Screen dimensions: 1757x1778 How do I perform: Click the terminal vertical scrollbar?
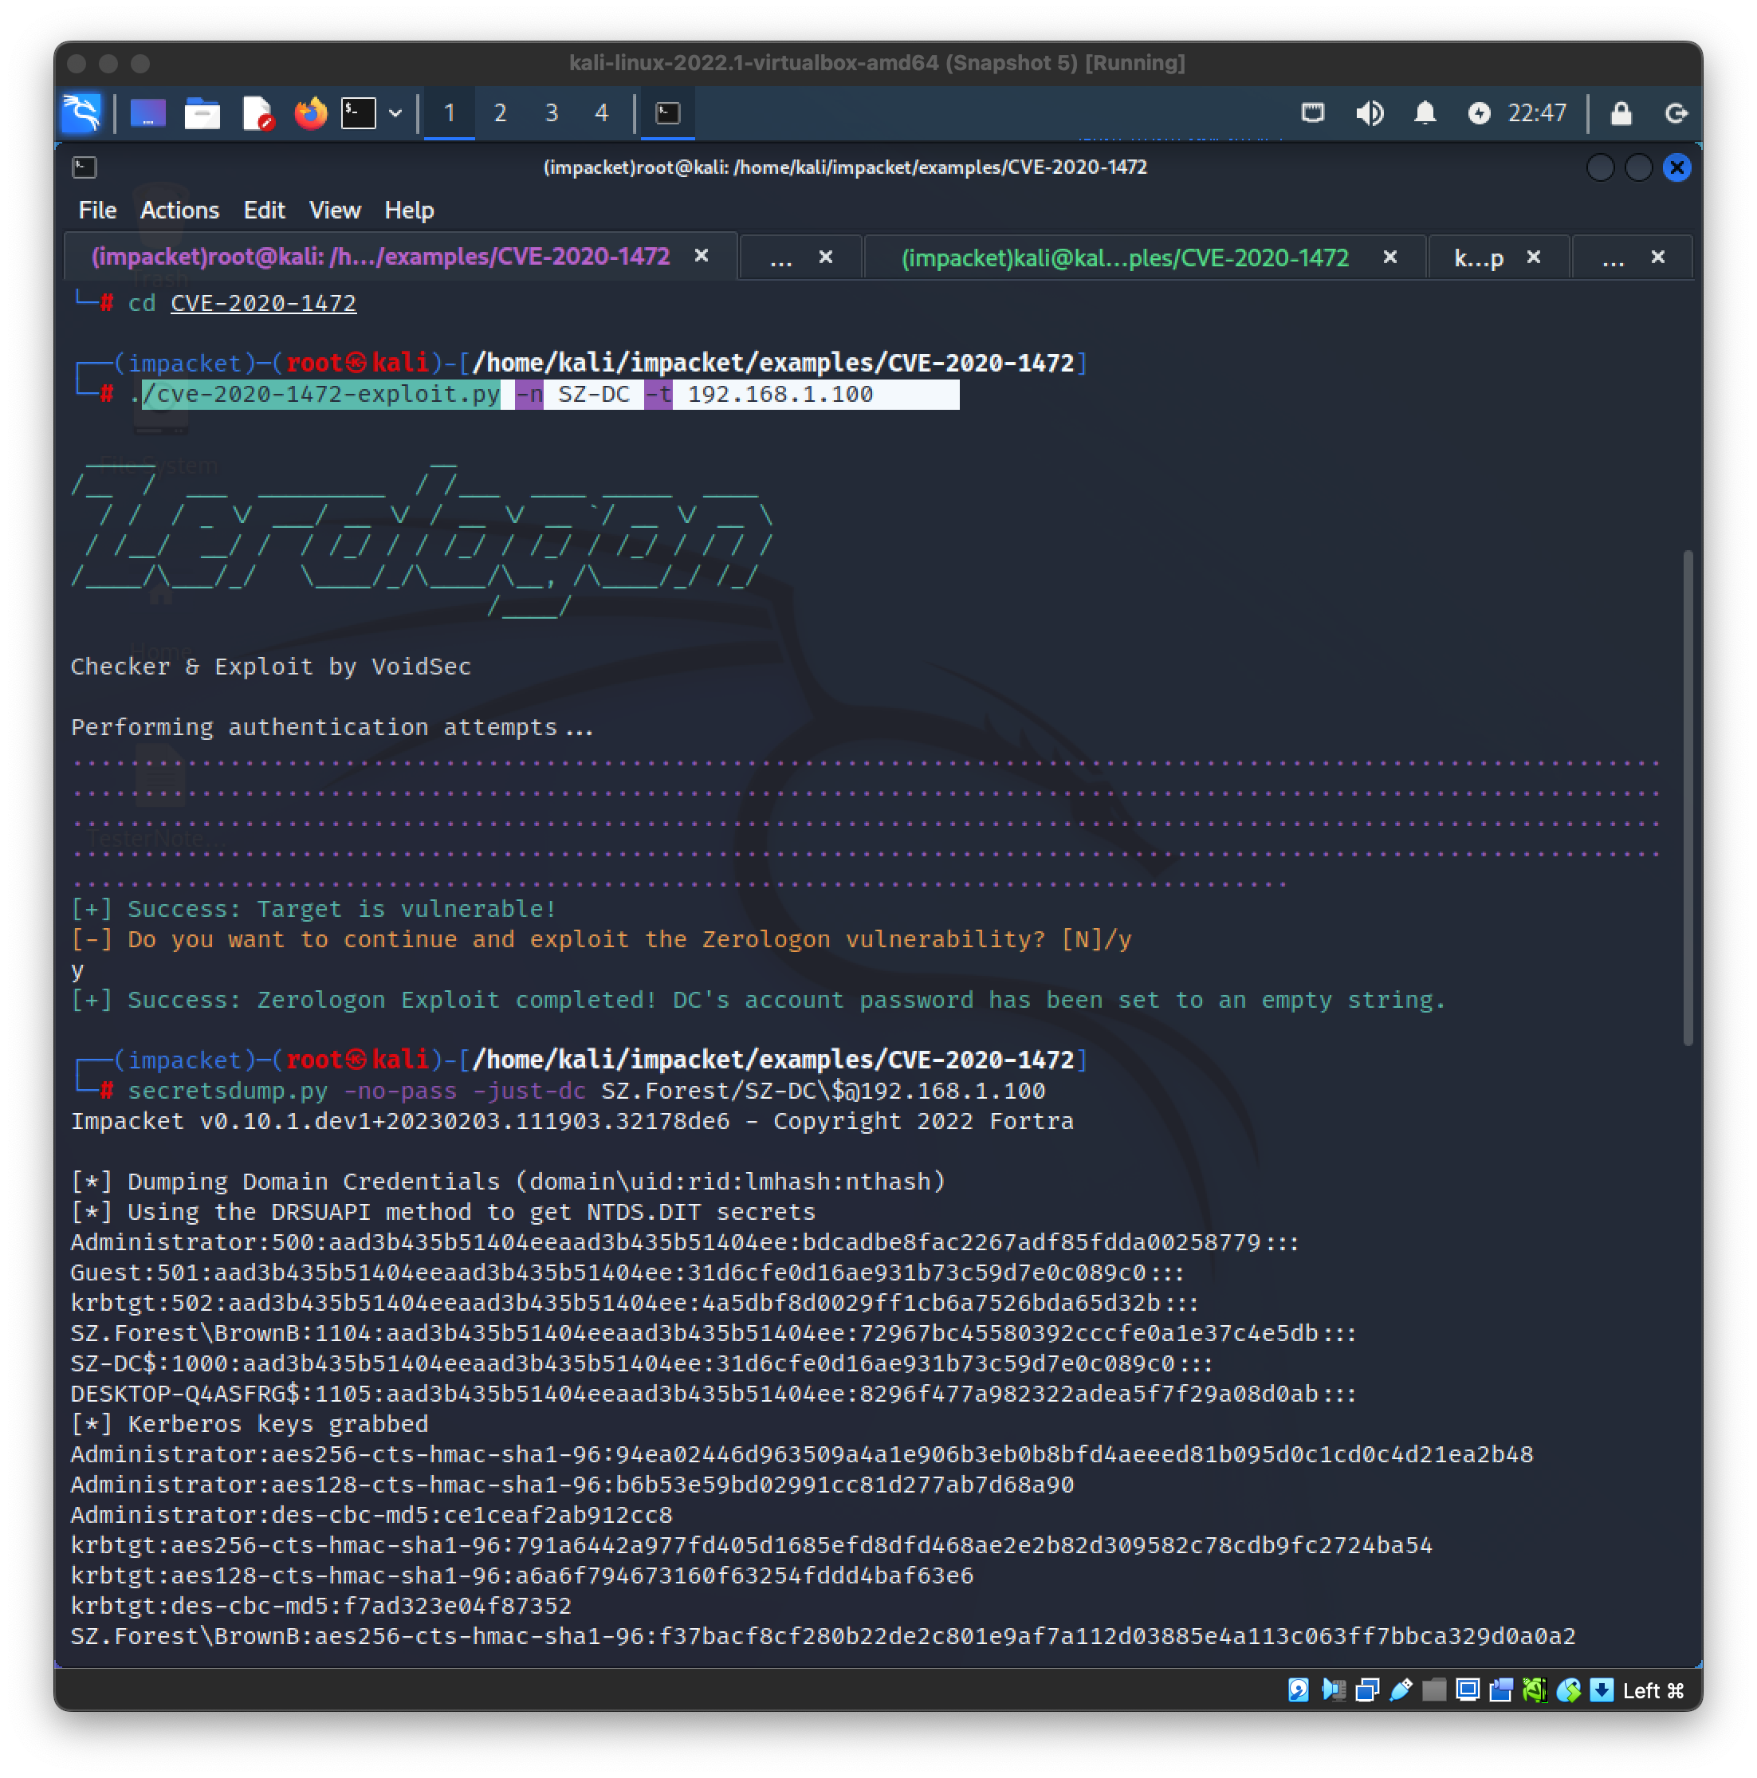[1687, 797]
